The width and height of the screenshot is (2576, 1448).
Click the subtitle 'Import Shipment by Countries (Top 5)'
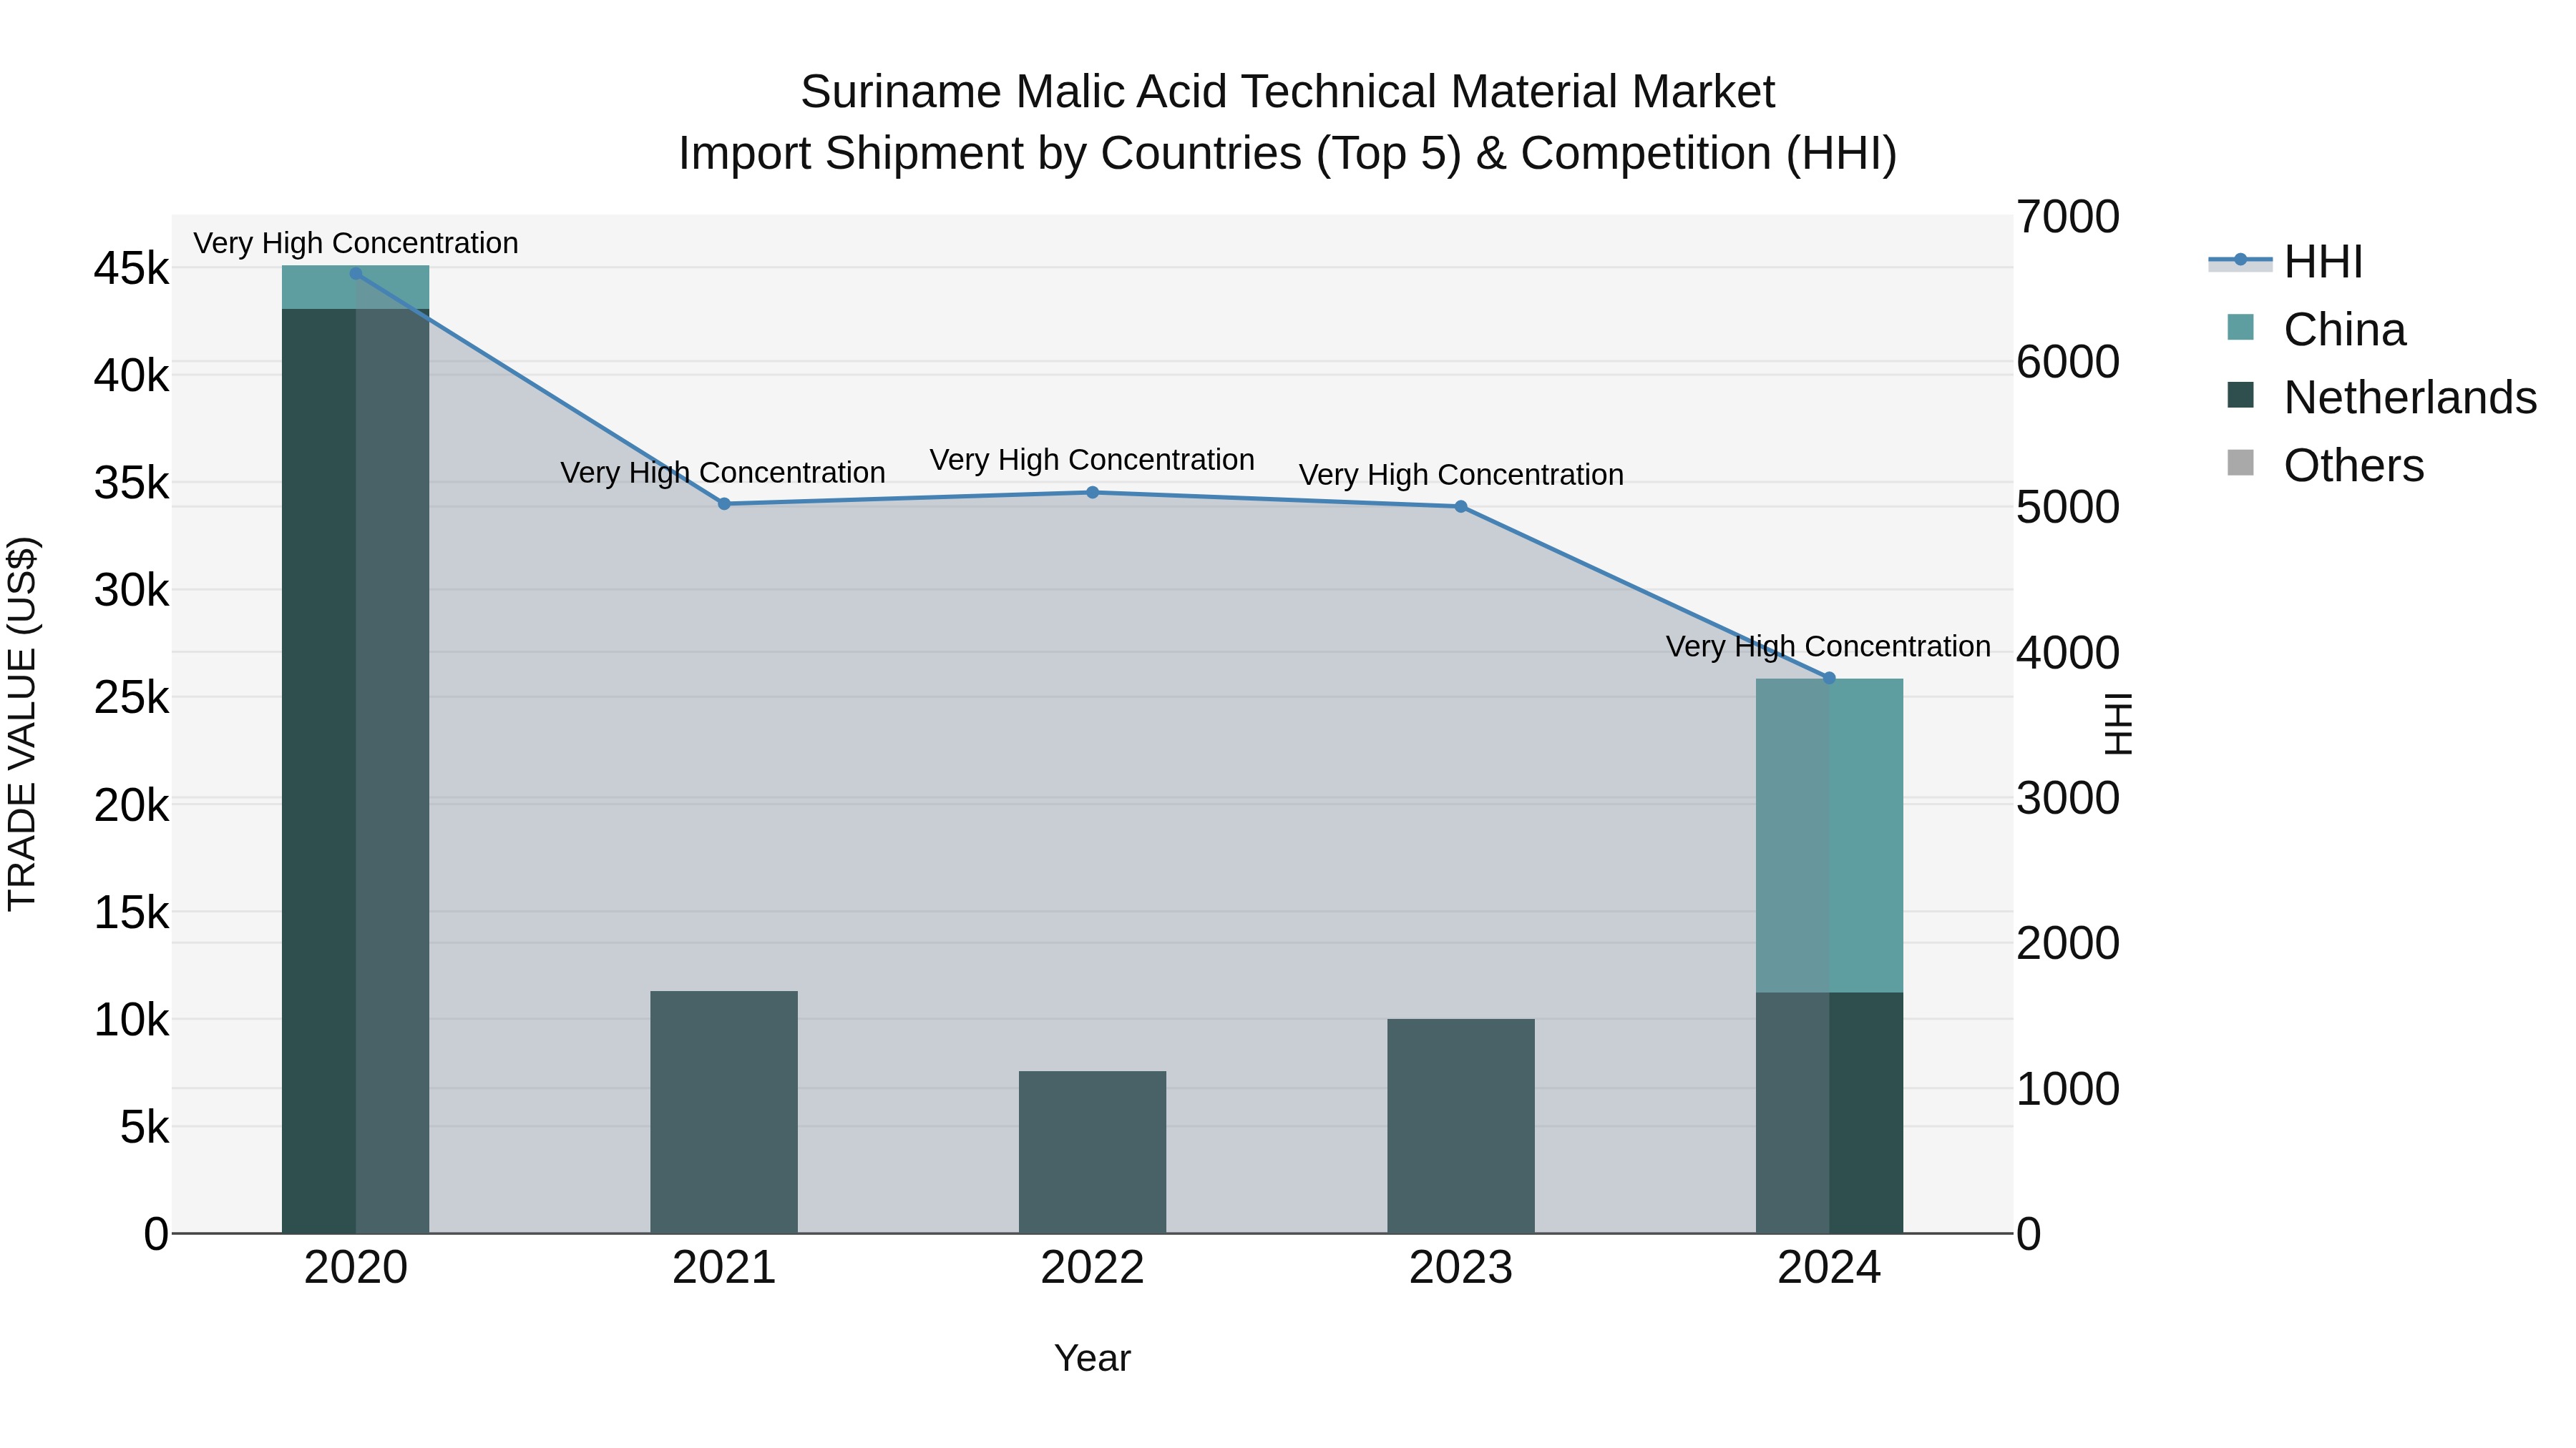(1070, 154)
